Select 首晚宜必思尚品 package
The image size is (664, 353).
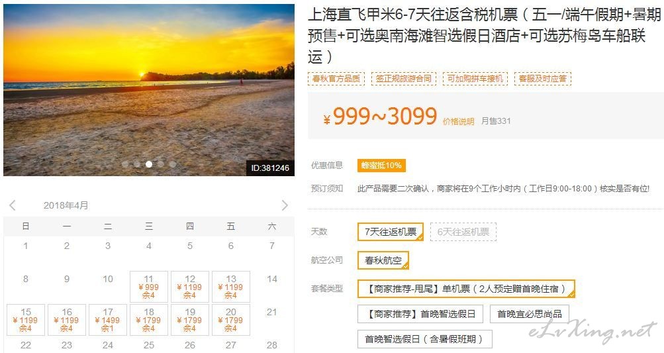[530, 314]
